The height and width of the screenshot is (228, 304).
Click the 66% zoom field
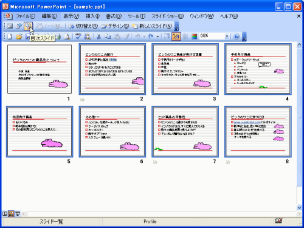click(x=212, y=36)
